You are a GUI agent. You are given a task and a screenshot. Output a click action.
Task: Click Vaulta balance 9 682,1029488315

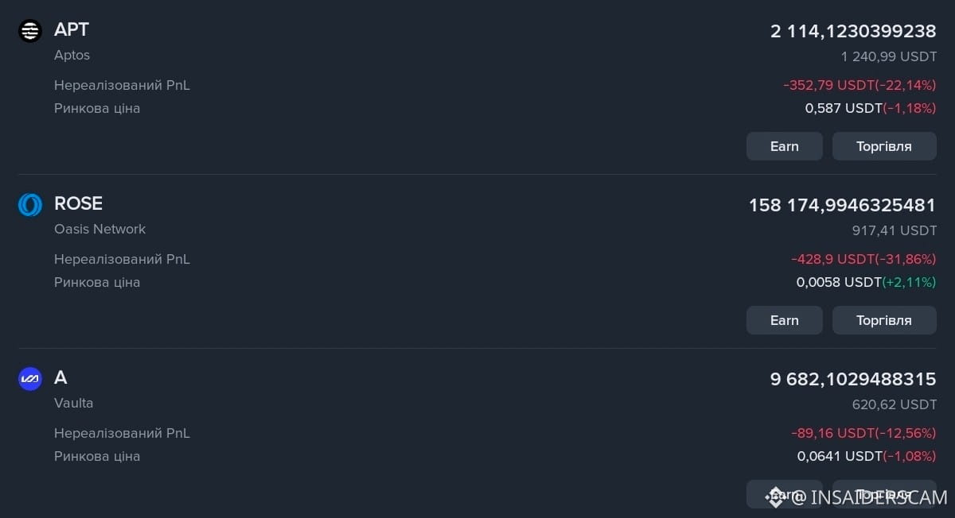(x=853, y=380)
